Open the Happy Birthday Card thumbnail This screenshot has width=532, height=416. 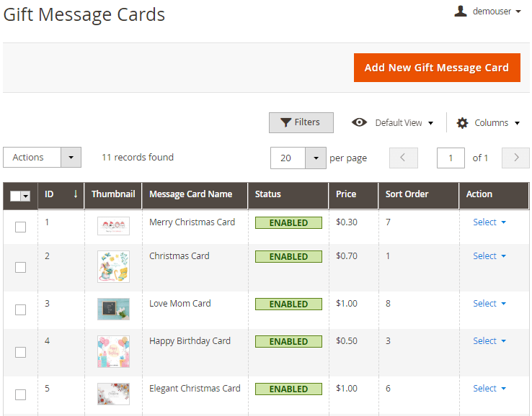point(113,352)
